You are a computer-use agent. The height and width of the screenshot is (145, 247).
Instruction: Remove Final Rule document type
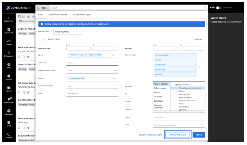point(155,70)
